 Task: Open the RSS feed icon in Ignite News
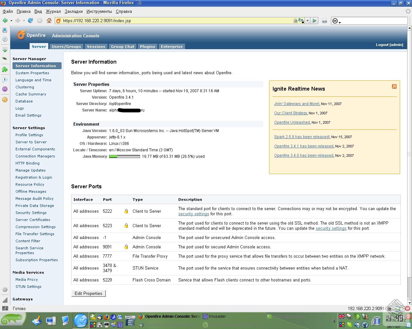394,86
